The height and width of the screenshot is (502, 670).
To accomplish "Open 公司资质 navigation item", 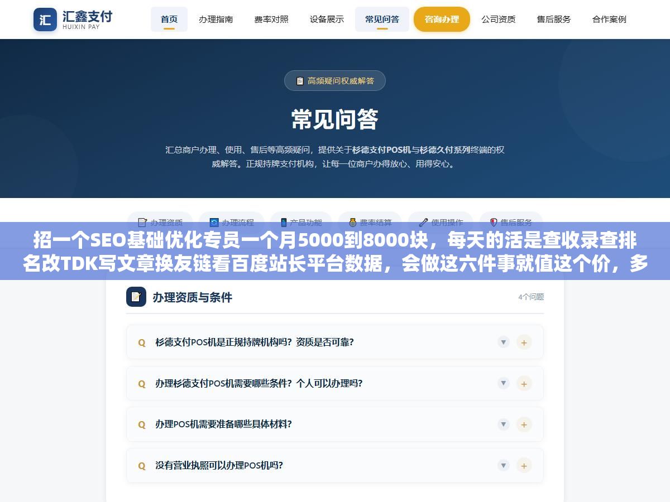I will pos(499,19).
